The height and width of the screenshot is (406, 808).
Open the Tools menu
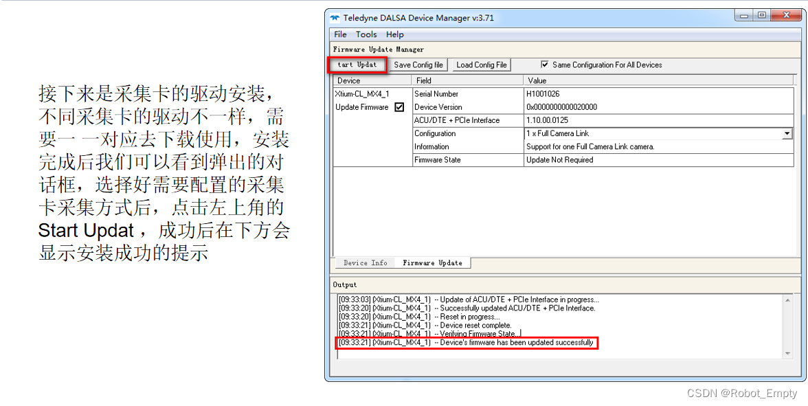click(366, 34)
